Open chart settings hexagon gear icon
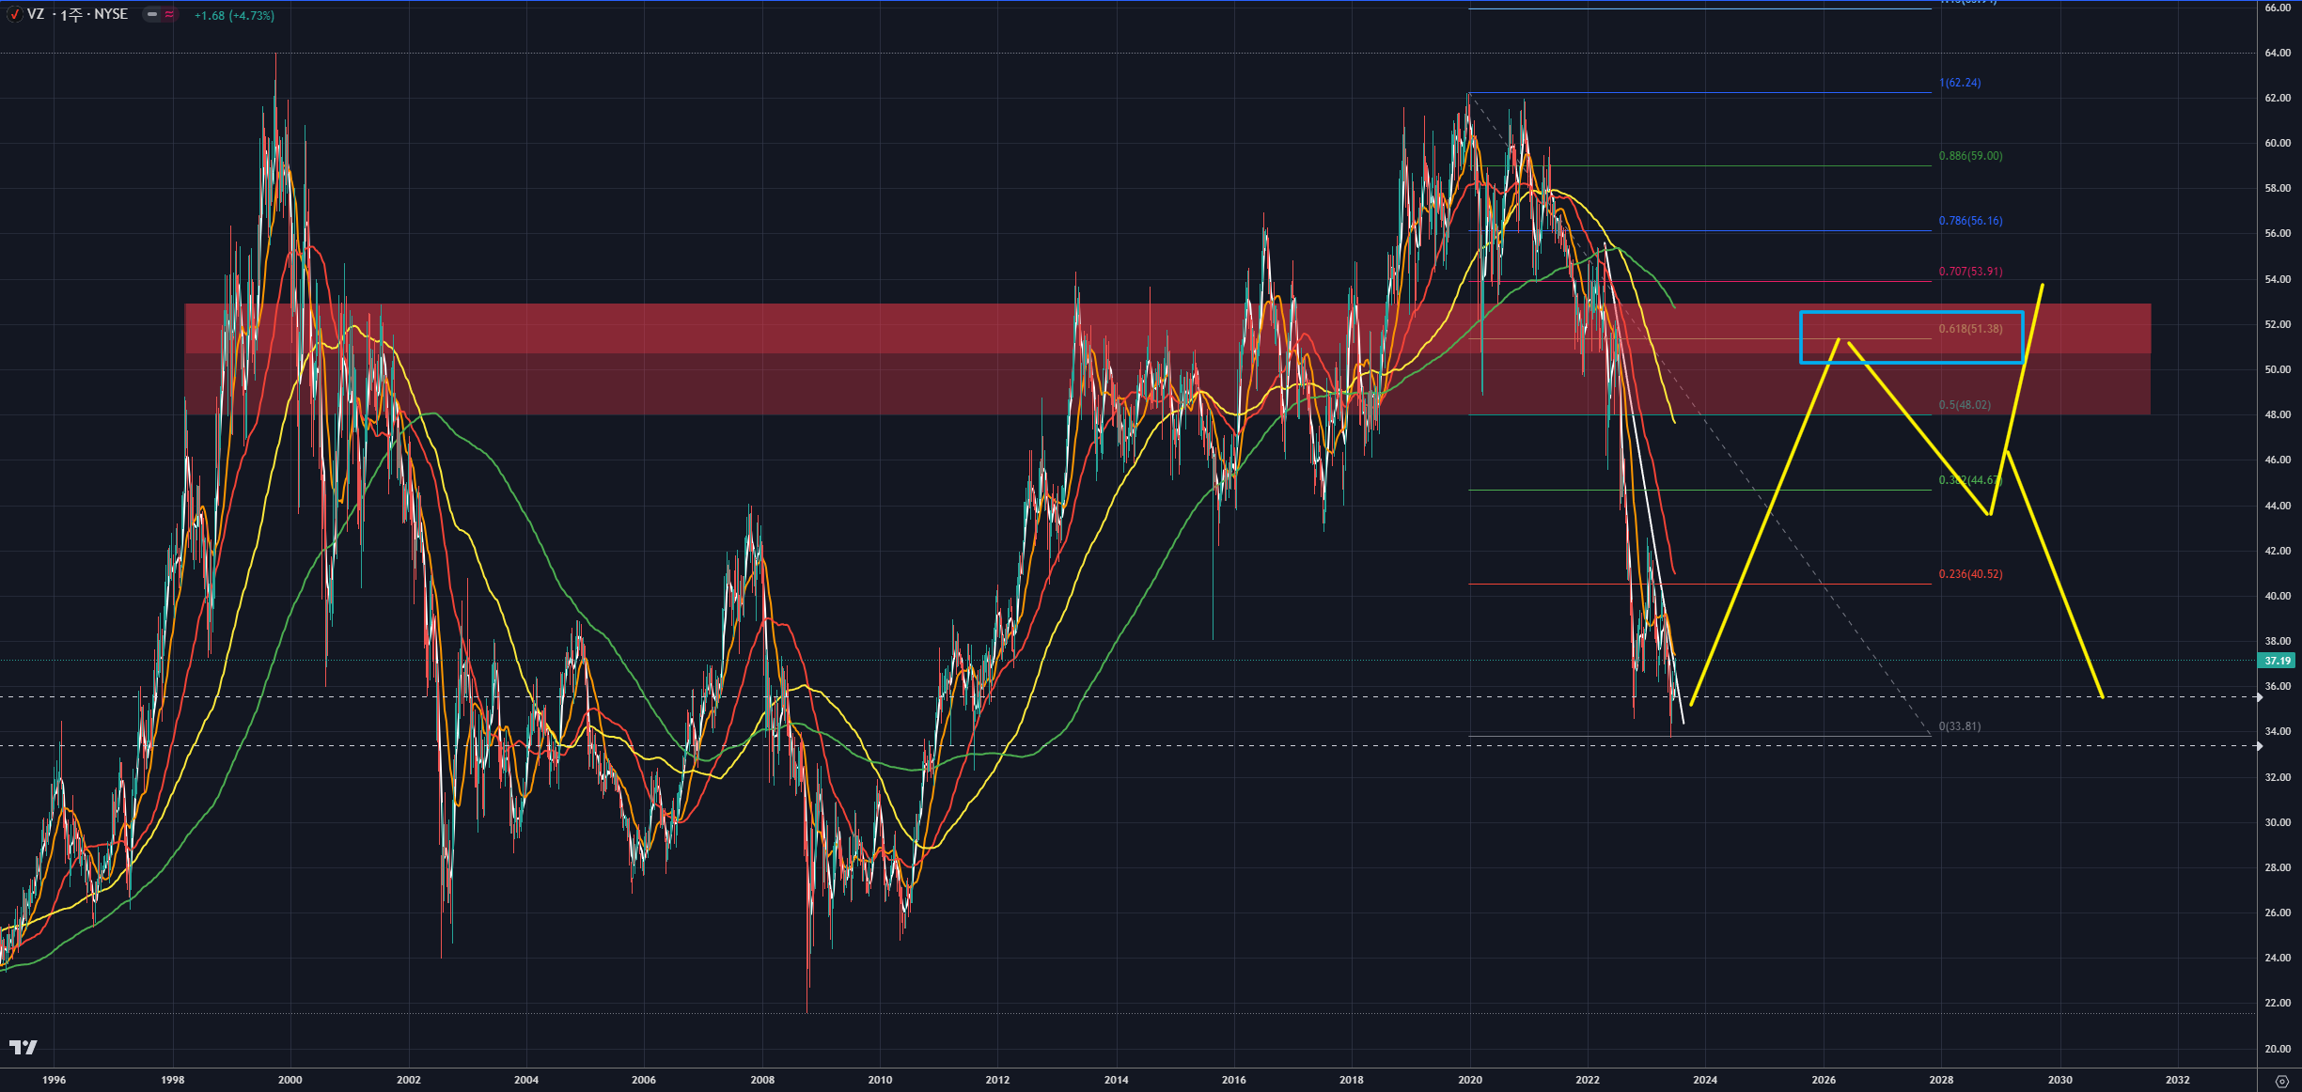The image size is (2302, 1092). 2281,1081
